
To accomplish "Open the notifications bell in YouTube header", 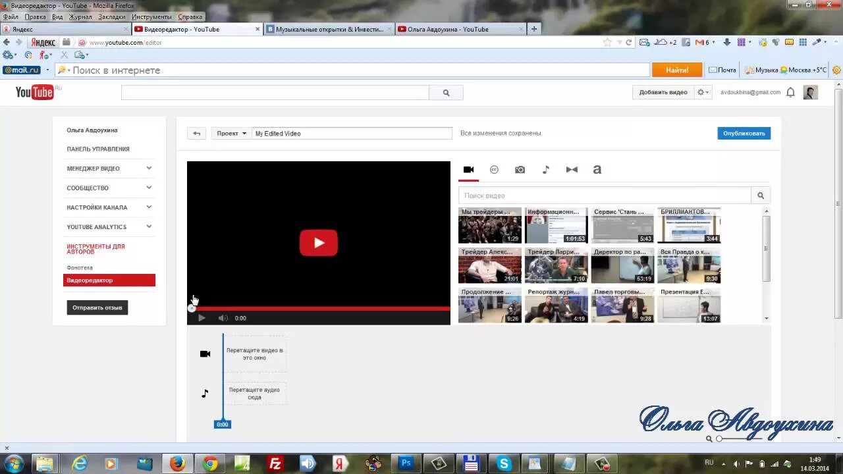I will tap(790, 93).
